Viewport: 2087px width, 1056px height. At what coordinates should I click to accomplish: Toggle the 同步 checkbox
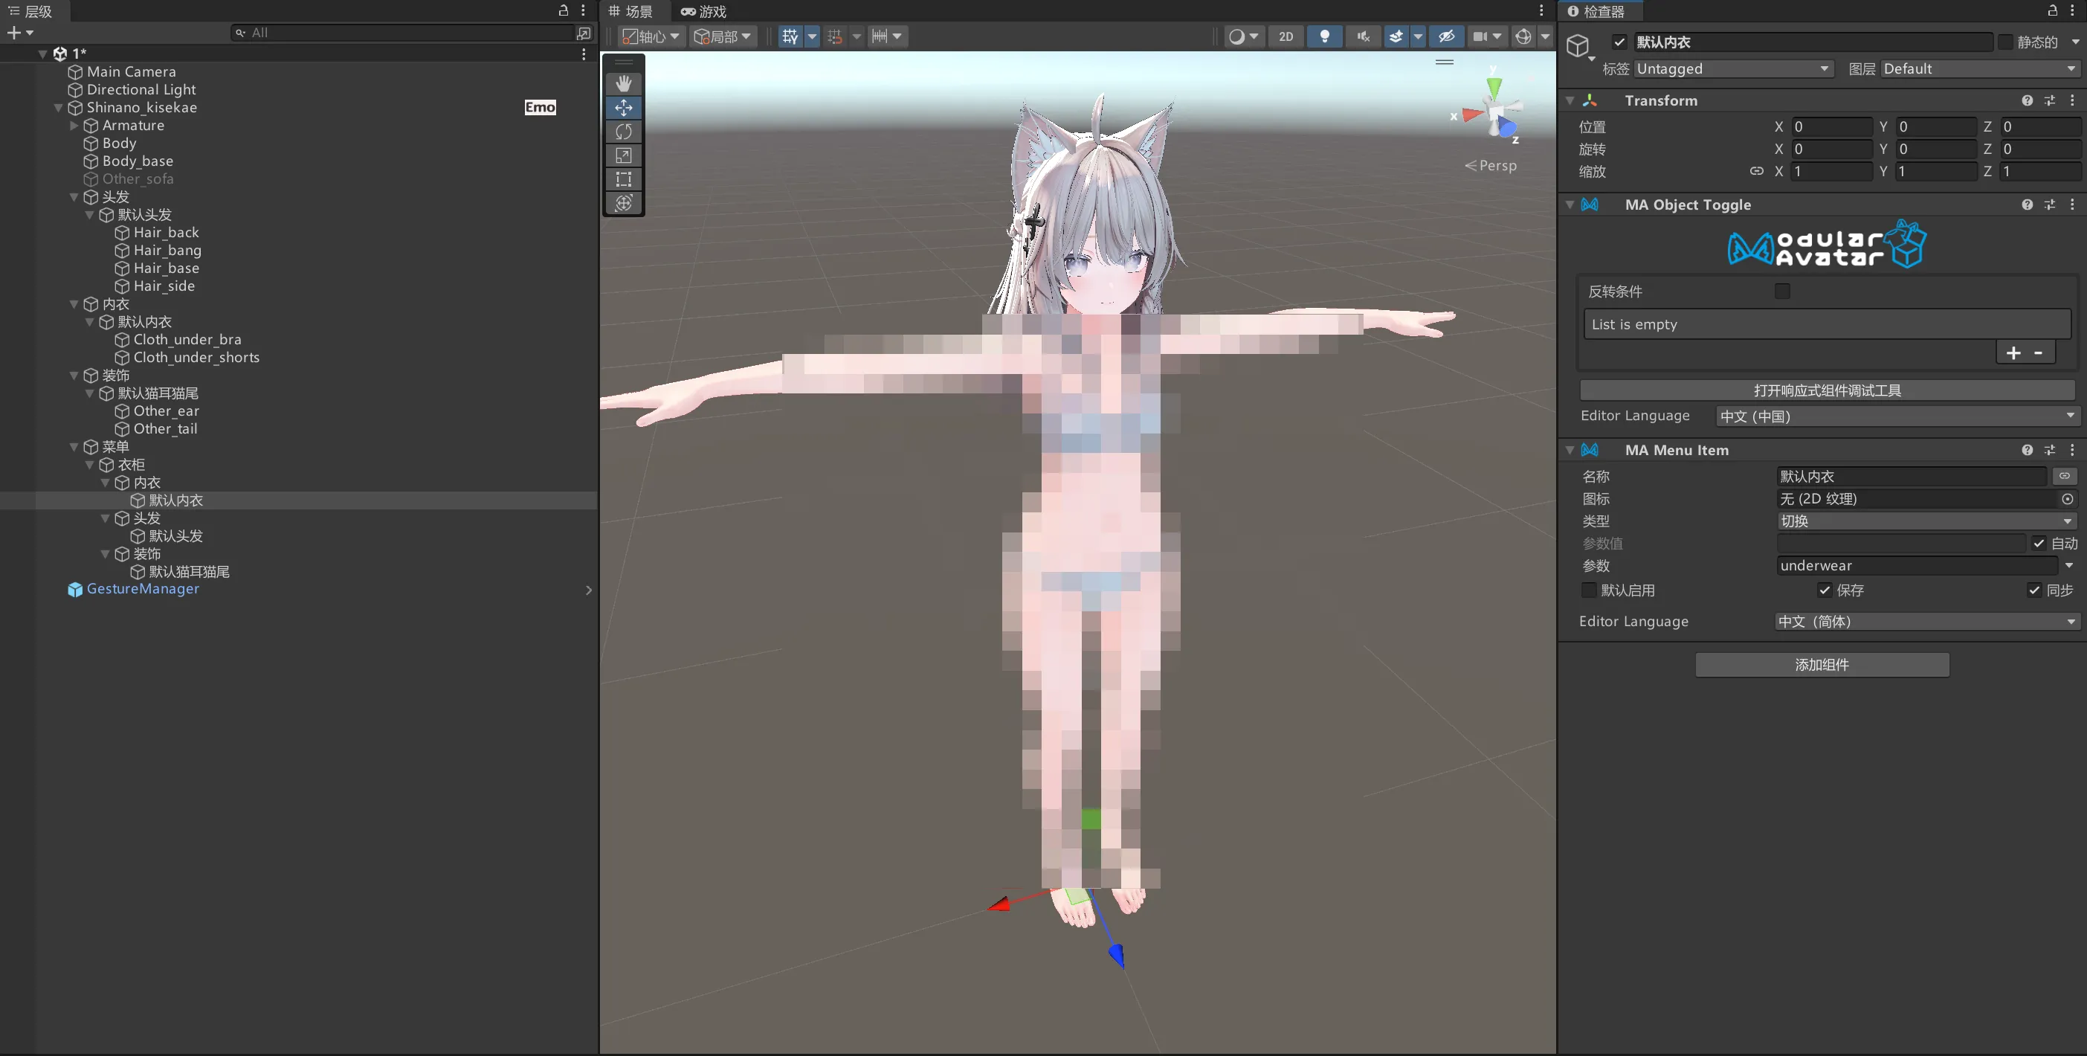pyautogui.click(x=2033, y=590)
